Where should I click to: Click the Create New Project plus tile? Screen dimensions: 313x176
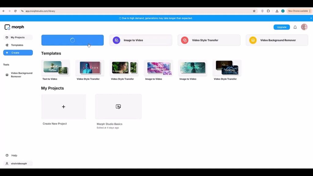coord(64,107)
